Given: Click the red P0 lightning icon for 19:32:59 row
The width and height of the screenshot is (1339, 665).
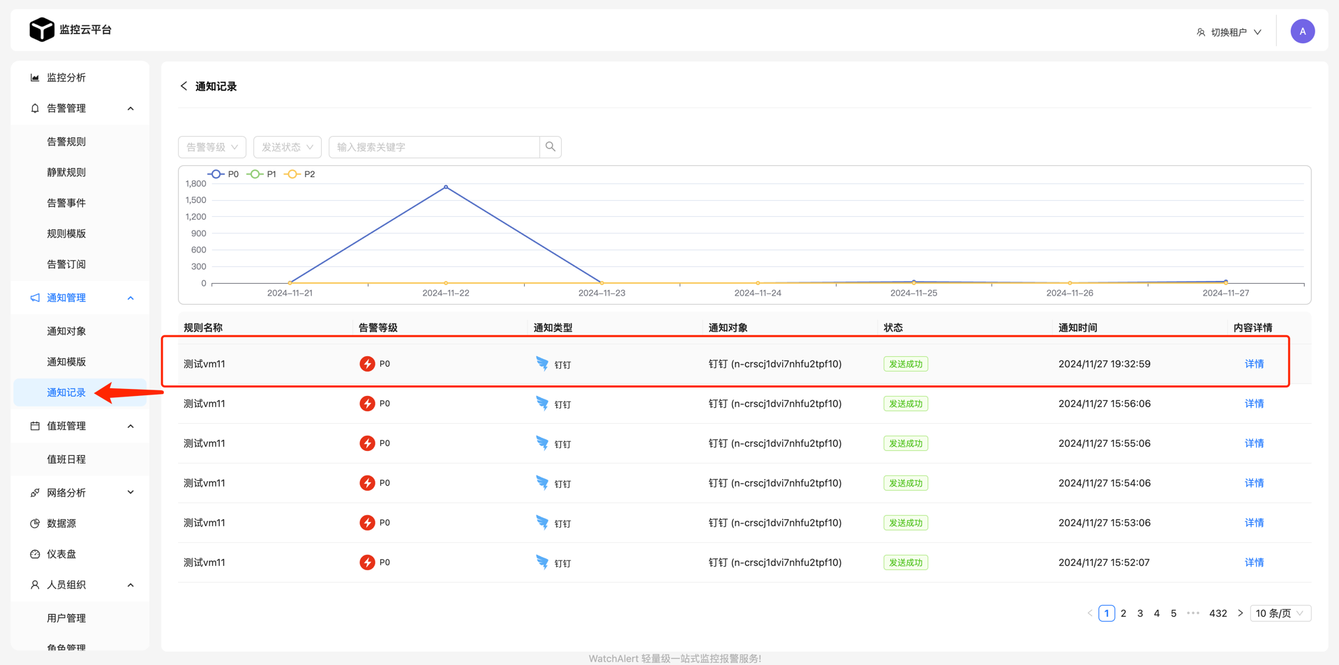Looking at the screenshot, I should pyautogui.click(x=367, y=364).
